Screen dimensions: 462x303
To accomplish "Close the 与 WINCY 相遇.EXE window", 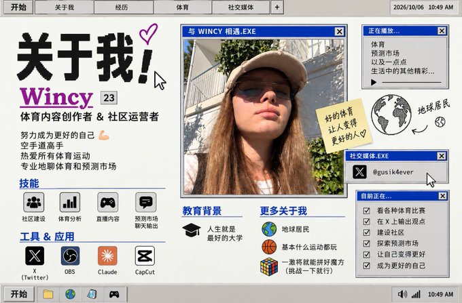I will pos(340,31).
